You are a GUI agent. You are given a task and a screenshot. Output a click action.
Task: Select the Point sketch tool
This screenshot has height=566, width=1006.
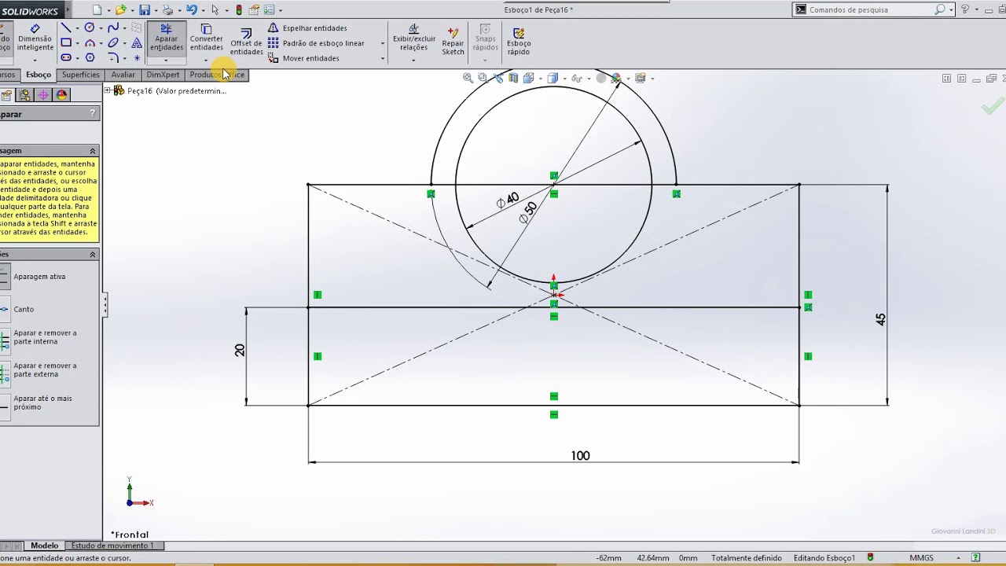click(x=137, y=57)
